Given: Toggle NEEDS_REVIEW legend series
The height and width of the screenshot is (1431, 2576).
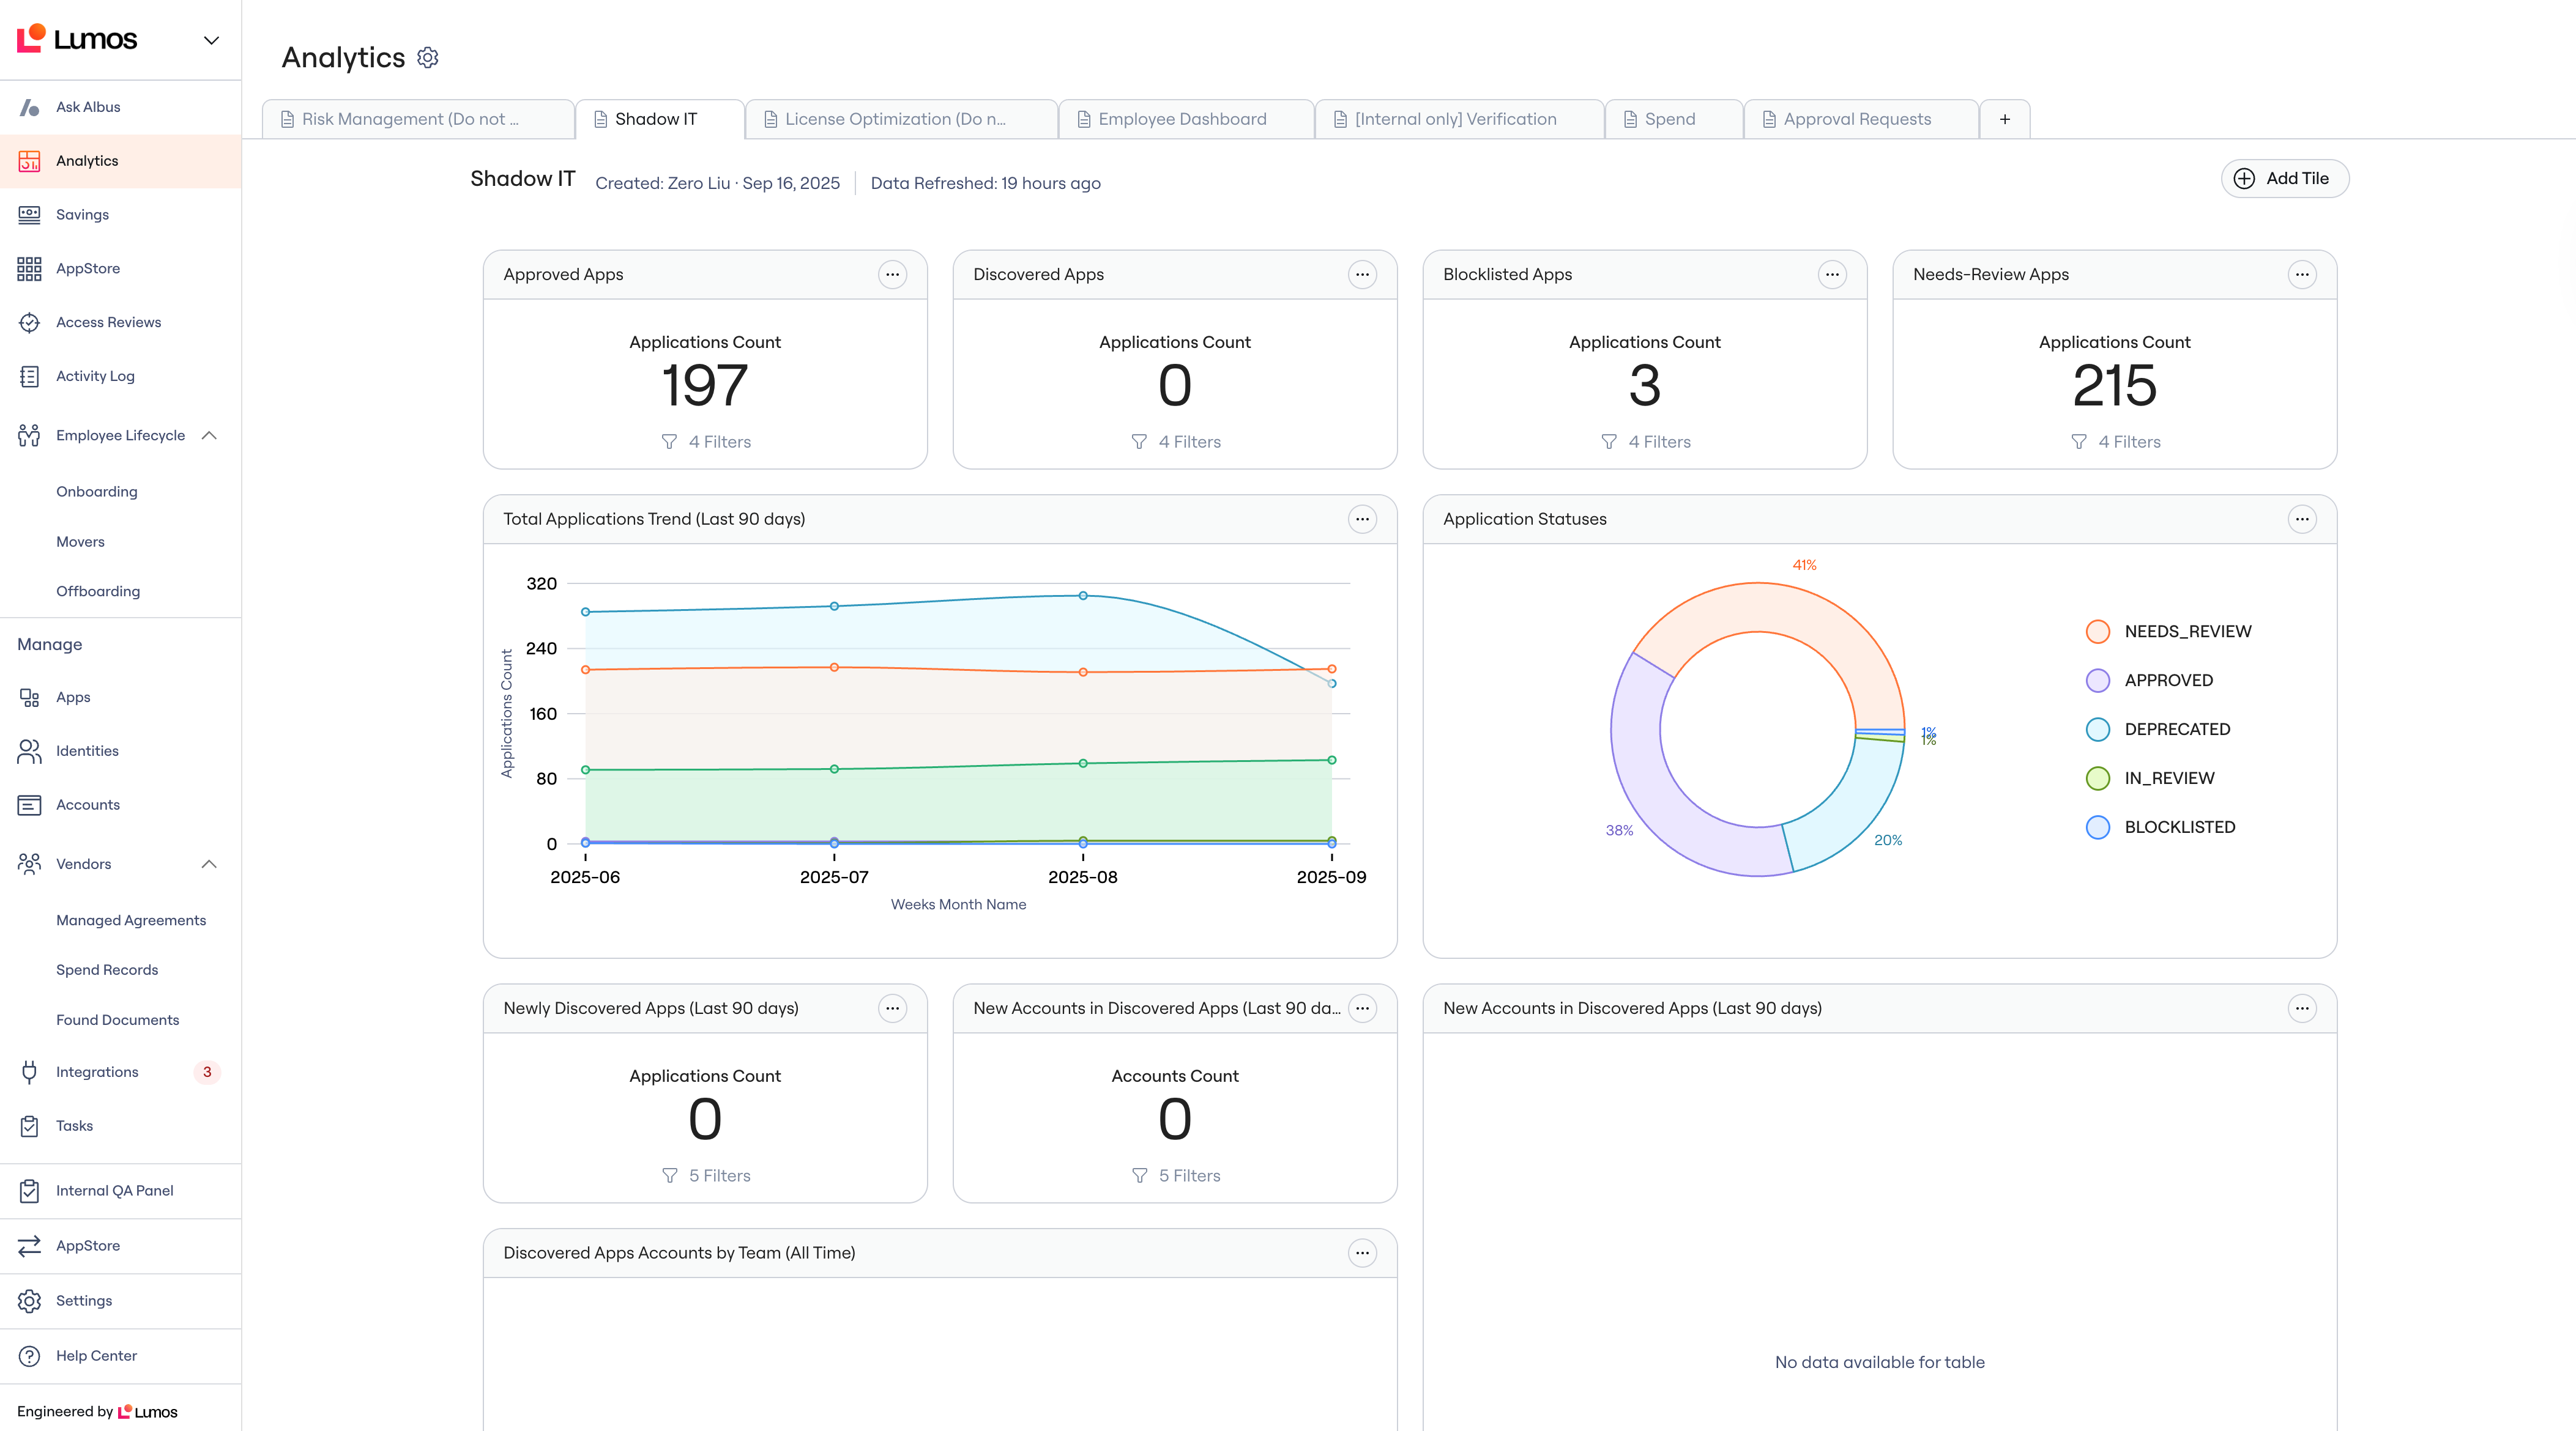Looking at the screenshot, I should 2168,632.
